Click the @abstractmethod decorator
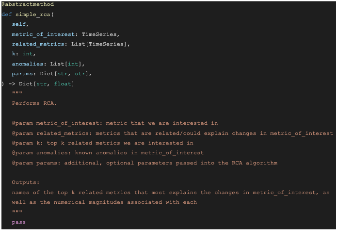337x230 pixels. pos(28,4)
